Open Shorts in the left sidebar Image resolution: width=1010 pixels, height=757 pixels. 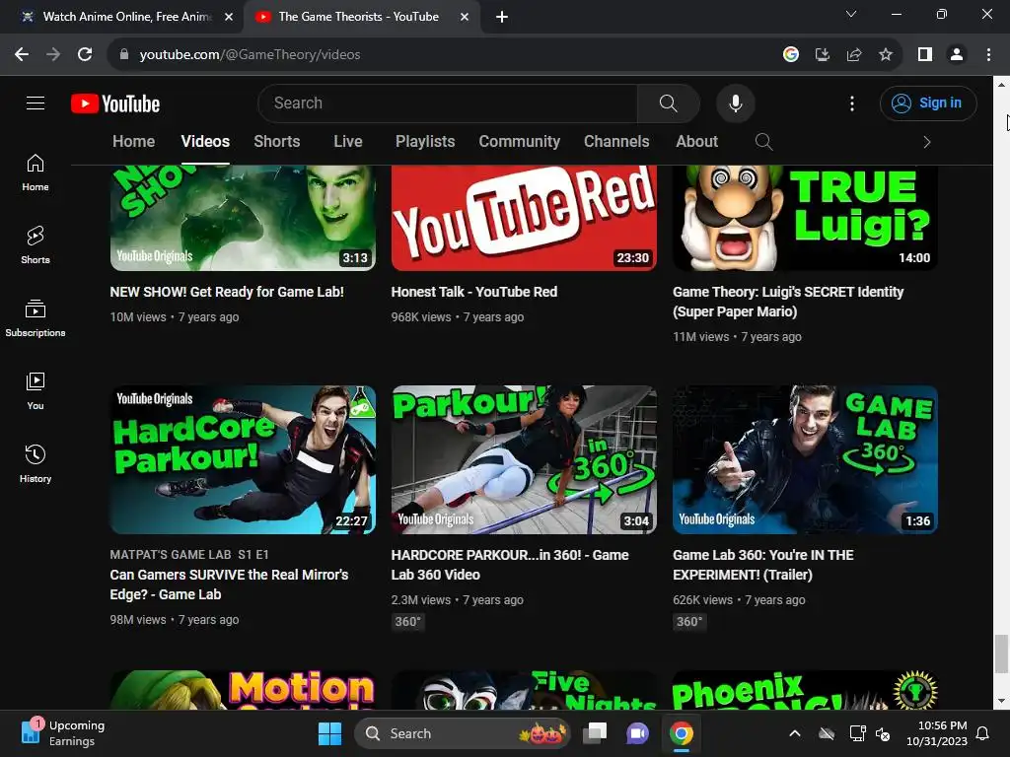tap(36, 245)
